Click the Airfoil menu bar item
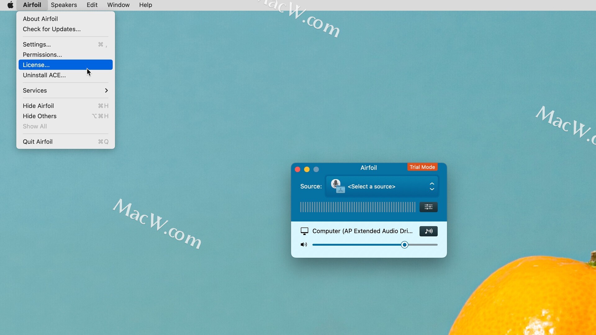Screen dimensions: 596x335 [x=32, y=5]
